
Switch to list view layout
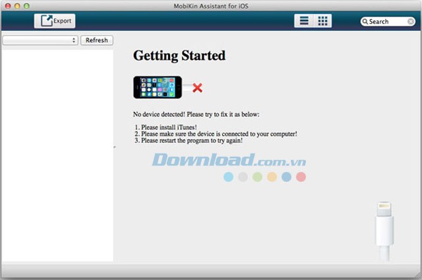304,21
